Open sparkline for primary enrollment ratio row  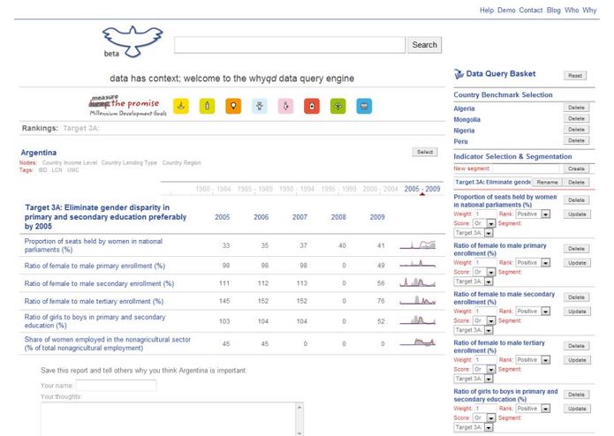[418, 264]
